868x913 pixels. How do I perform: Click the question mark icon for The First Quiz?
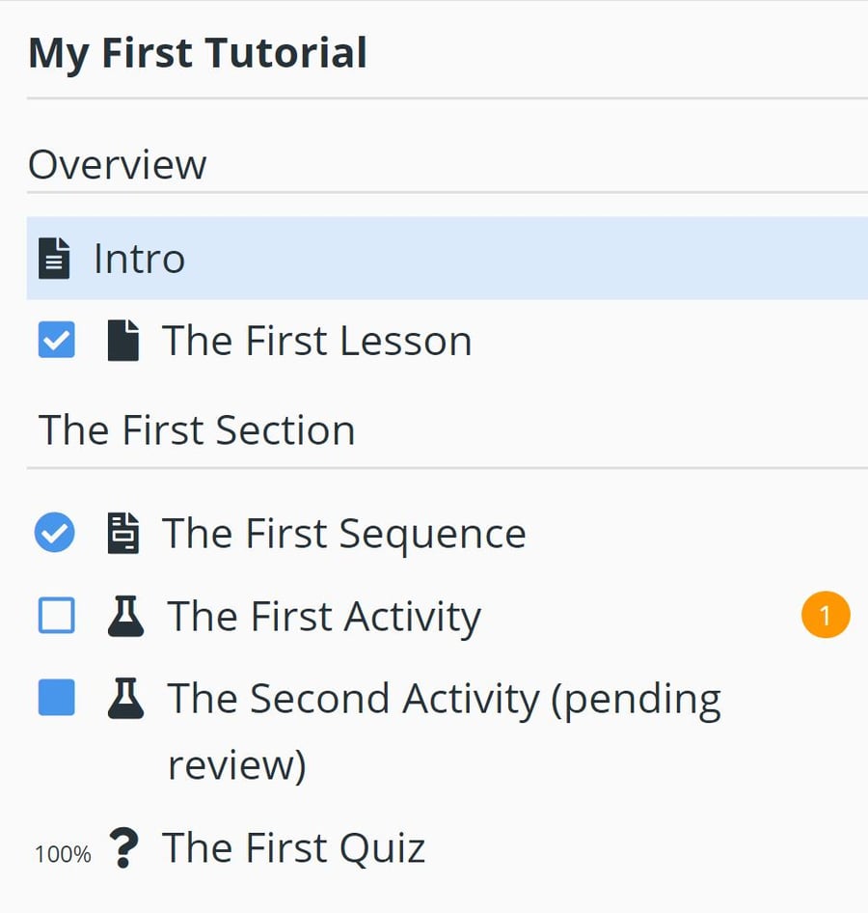coord(123,847)
